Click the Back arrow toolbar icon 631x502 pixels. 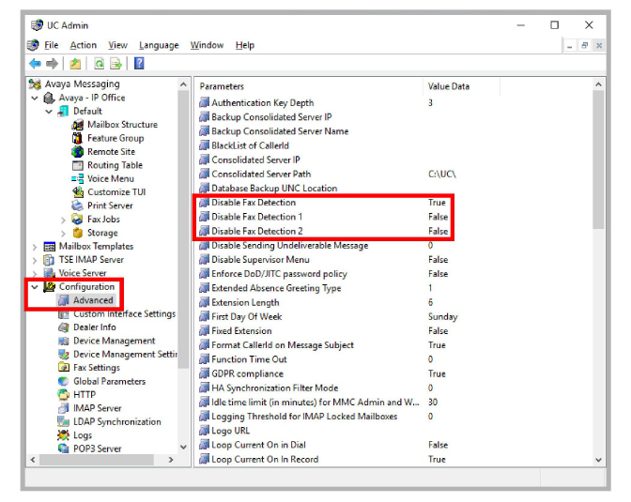pyautogui.click(x=35, y=64)
